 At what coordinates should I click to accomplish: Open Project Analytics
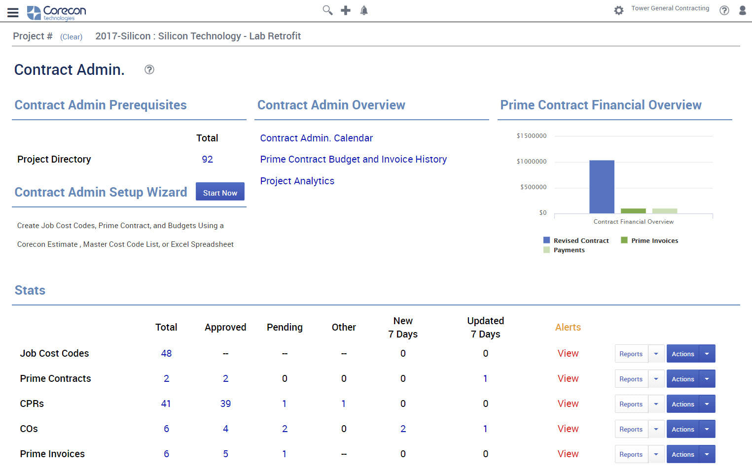[x=297, y=181]
